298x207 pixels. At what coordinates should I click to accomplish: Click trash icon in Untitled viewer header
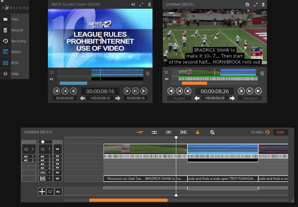(263, 5)
